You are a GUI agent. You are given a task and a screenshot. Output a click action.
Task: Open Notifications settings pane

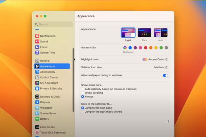click(x=52, y=36)
